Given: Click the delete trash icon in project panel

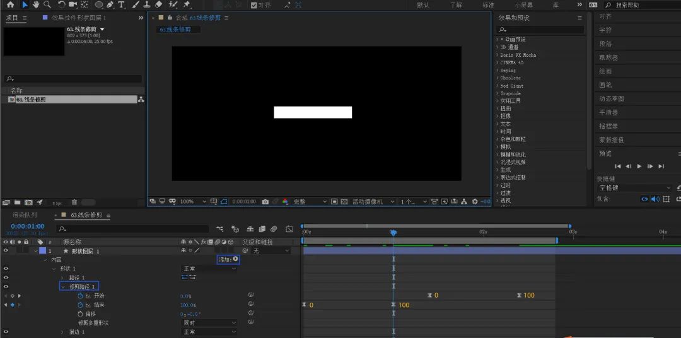Looking at the screenshot, I should 74,202.
